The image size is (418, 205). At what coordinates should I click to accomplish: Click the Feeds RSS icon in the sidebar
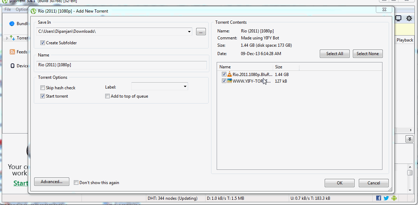[12, 52]
